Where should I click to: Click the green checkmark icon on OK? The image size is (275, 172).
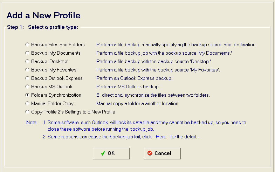click(x=103, y=153)
